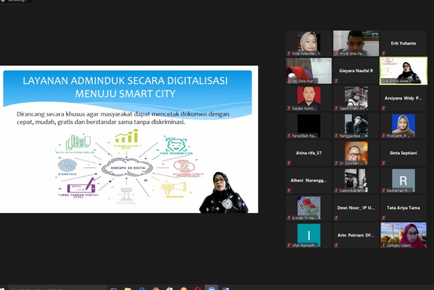Select Katoni Subian black-and-white photo tile
The image size is (434, 290).
(356, 180)
